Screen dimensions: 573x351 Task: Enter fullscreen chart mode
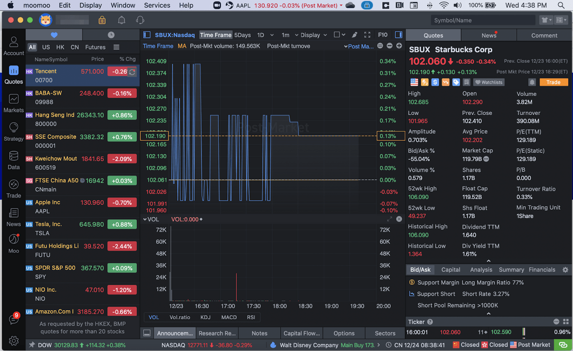pyautogui.click(x=367, y=35)
